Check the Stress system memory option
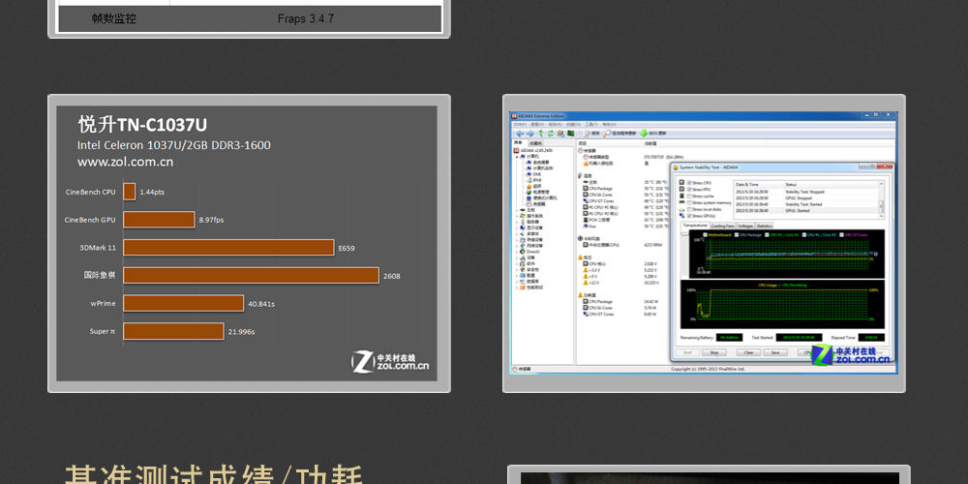Screen dimensions: 968x484 click(689, 202)
